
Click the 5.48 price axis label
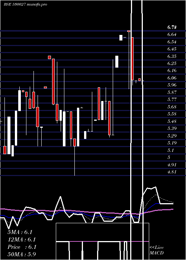click(x=172, y=121)
